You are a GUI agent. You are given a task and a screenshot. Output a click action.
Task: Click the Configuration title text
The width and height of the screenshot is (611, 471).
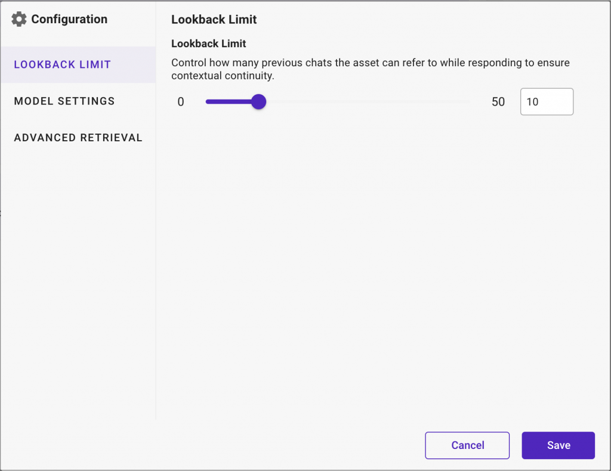click(69, 19)
